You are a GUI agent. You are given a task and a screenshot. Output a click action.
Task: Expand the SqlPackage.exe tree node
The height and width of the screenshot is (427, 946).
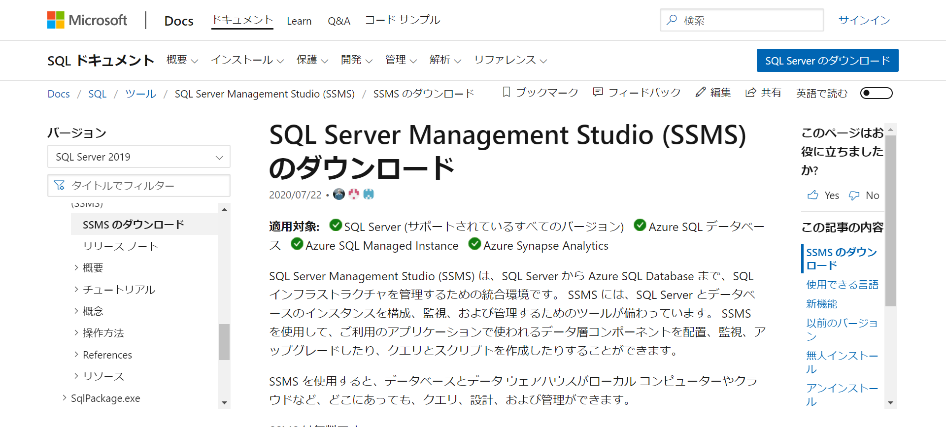pos(65,397)
